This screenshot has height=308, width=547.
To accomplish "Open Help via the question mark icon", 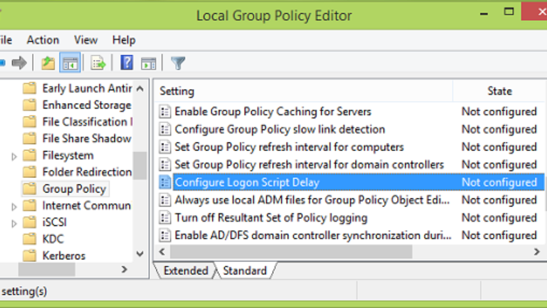I will point(127,63).
